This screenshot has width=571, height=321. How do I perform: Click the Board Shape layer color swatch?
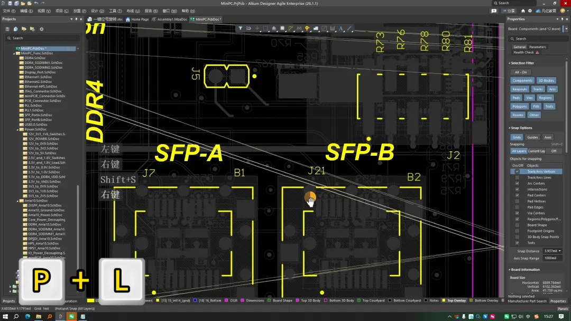[x=269, y=300]
